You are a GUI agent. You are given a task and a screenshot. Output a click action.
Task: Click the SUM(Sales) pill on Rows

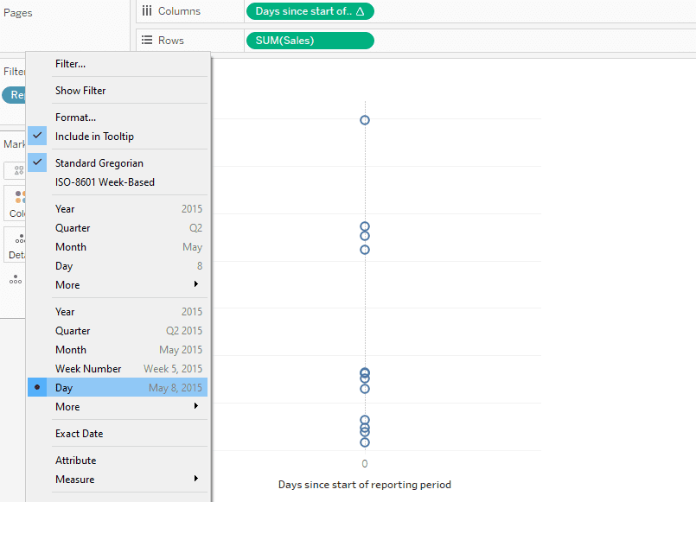310,41
